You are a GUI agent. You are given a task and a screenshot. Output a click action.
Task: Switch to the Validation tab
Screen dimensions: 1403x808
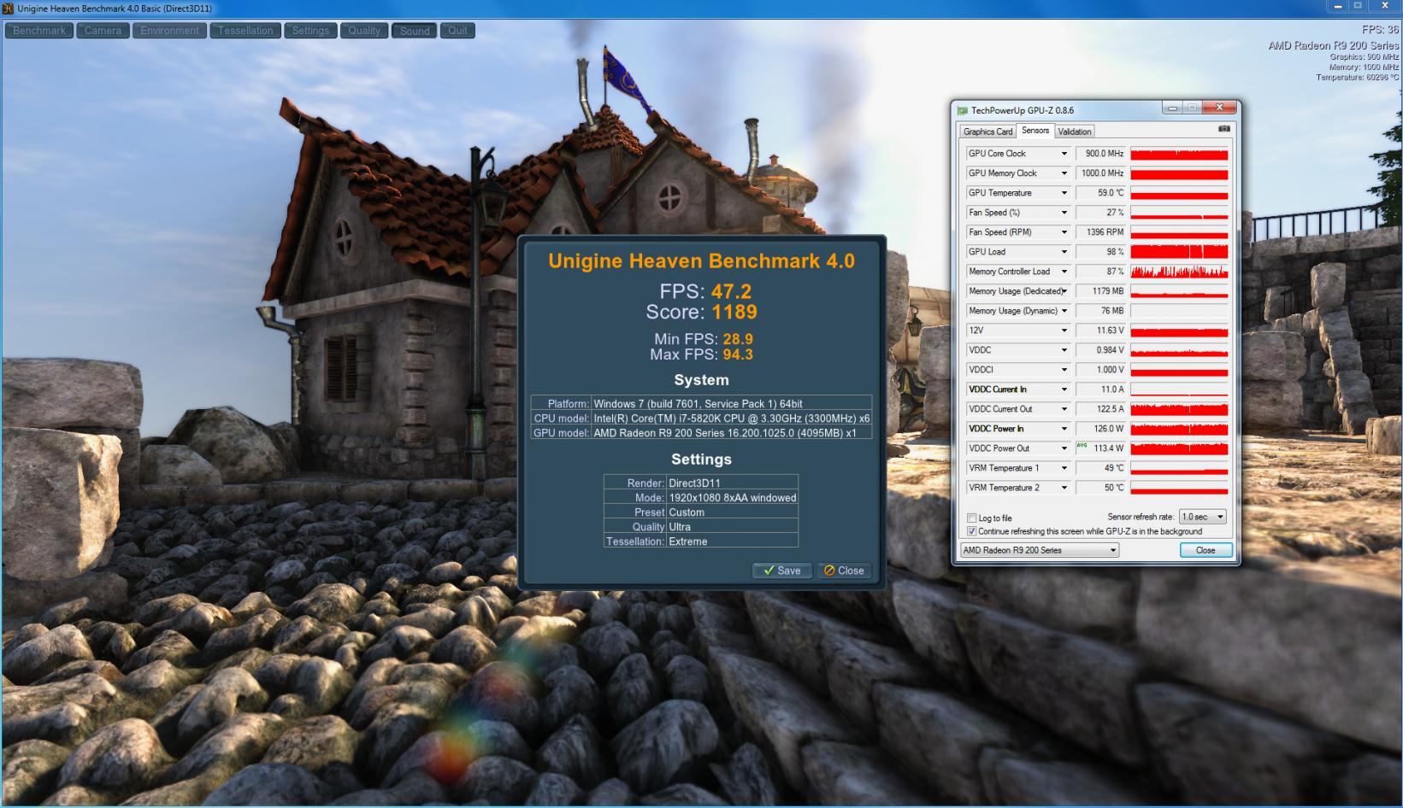[1074, 132]
